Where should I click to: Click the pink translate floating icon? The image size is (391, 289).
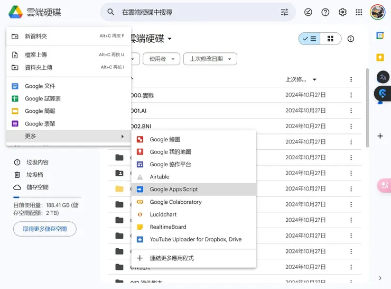(x=384, y=185)
